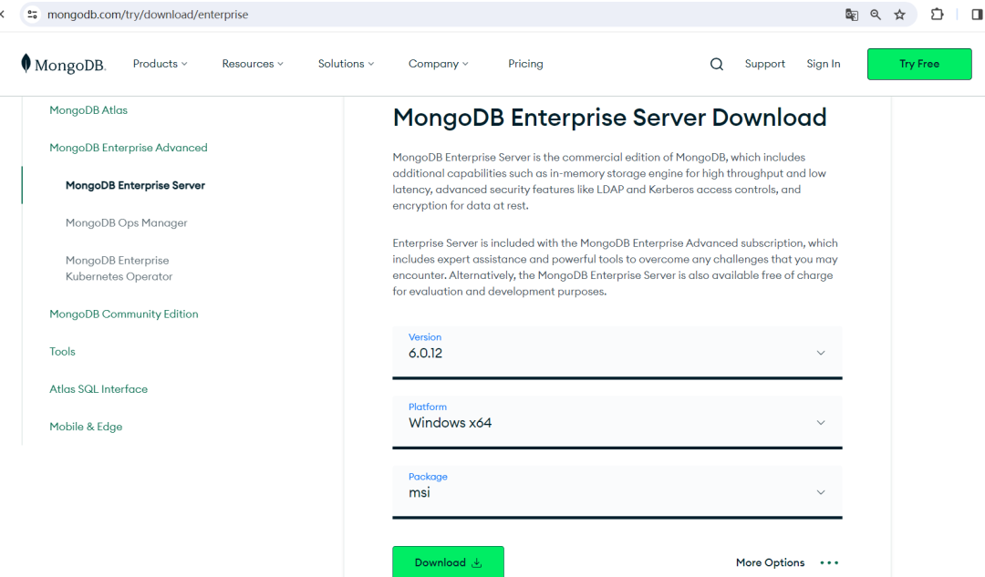This screenshot has width=985, height=577.
Task: Bookmark this page with the star icon
Action: coord(899,15)
